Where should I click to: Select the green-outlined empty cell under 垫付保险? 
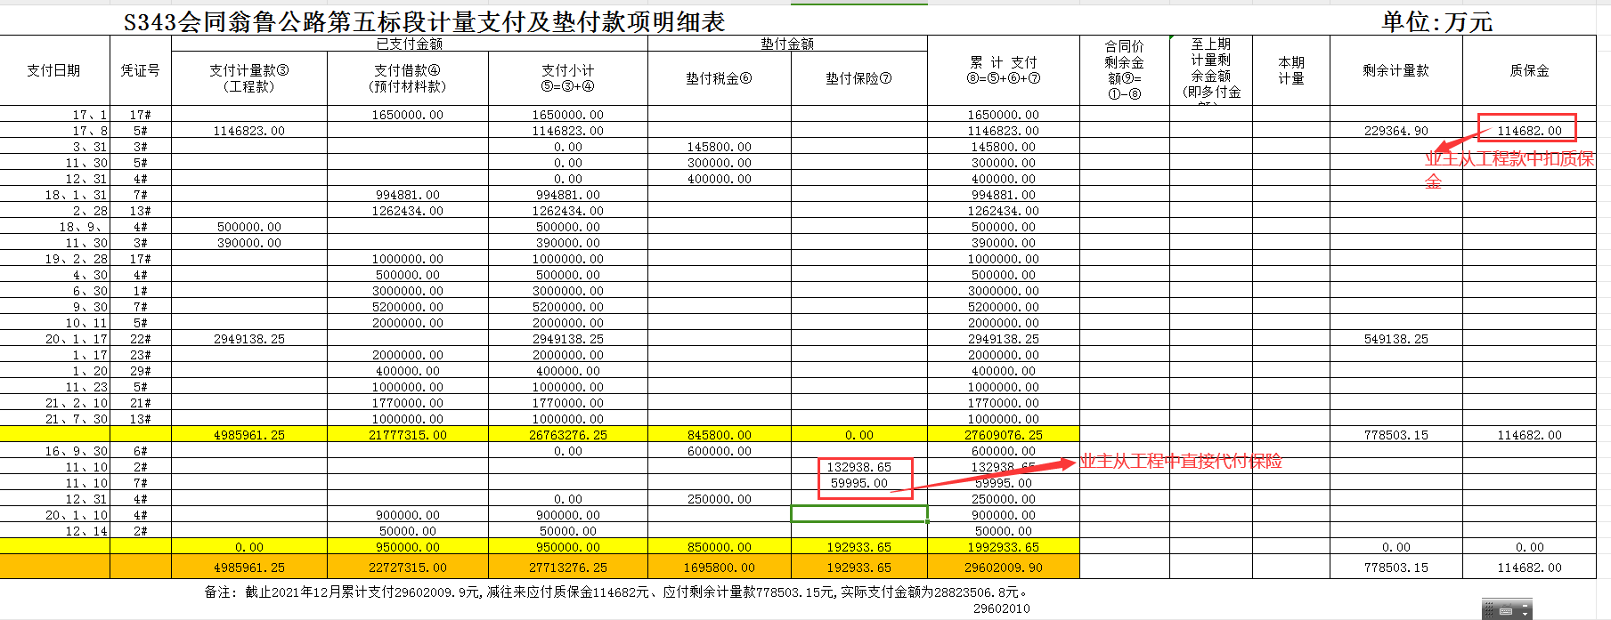[858, 514]
